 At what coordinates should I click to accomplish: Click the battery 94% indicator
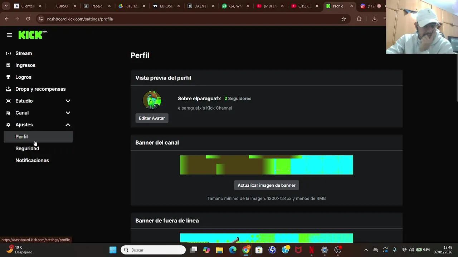pyautogui.click(x=423, y=250)
